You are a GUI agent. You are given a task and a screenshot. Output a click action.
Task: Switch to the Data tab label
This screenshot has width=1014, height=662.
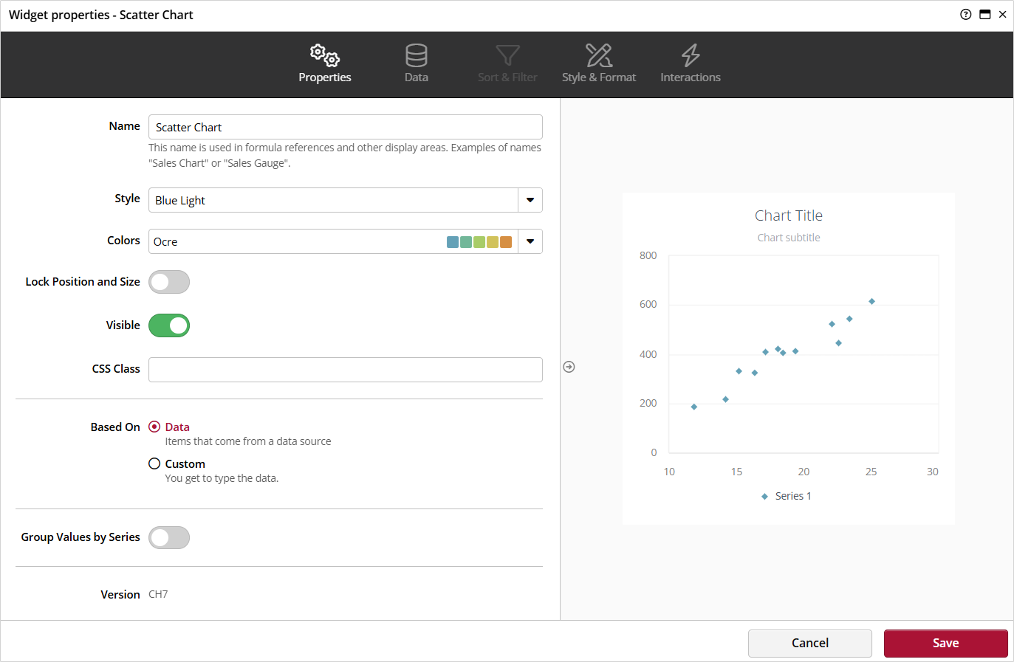coord(417,77)
